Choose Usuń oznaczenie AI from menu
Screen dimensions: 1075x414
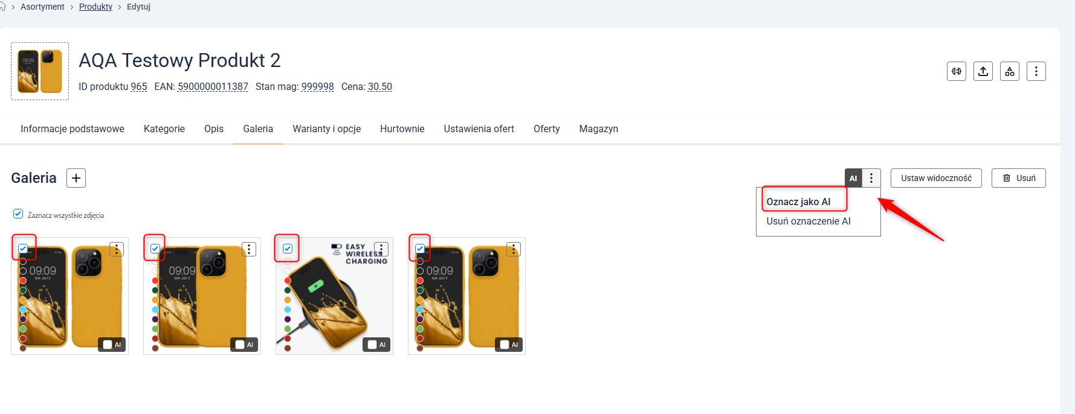(809, 221)
